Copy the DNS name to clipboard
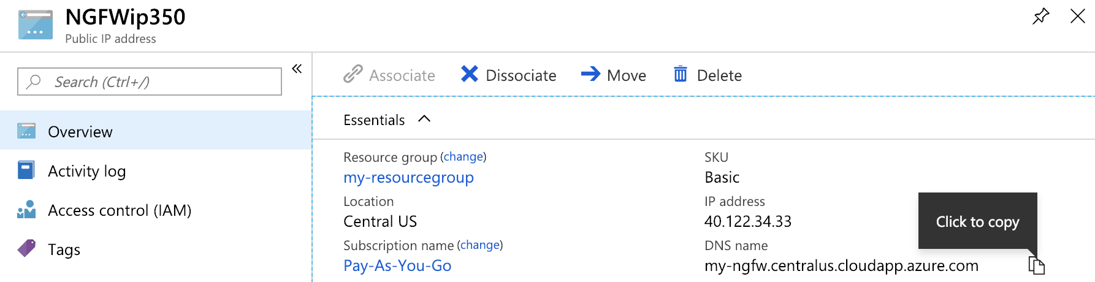This screenshot has width=1095, height=282. [1036, 265]
